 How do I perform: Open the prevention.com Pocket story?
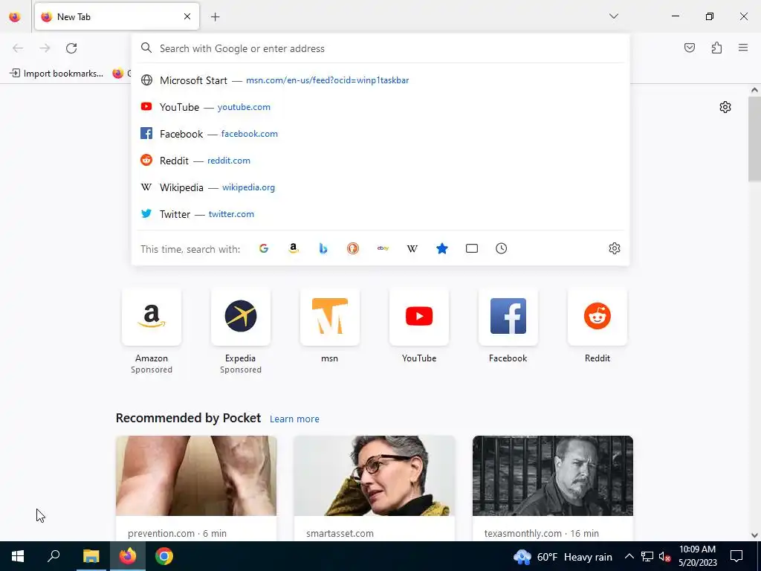coord(196,488)
